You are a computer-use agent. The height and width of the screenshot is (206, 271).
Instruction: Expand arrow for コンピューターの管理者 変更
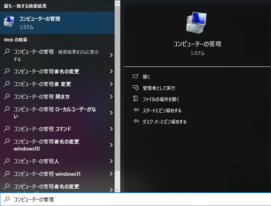point(111,84)
